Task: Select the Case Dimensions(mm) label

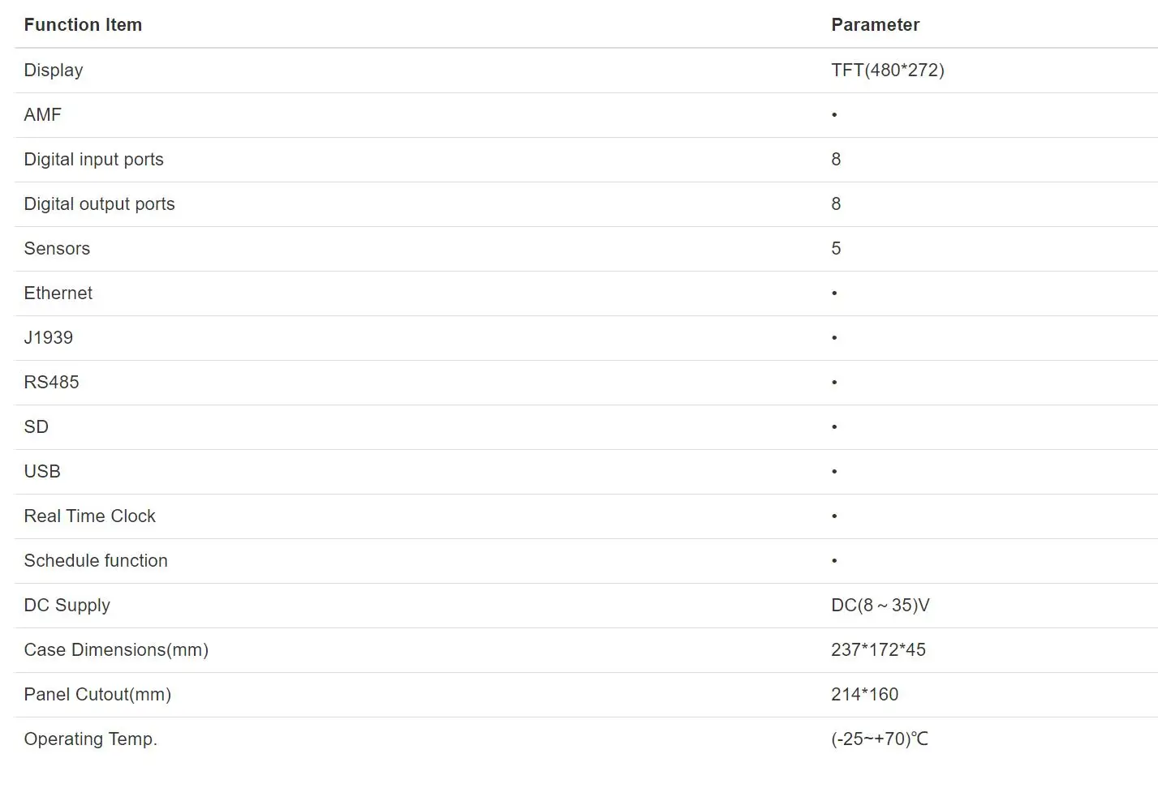Action: [x=116, y=650]
